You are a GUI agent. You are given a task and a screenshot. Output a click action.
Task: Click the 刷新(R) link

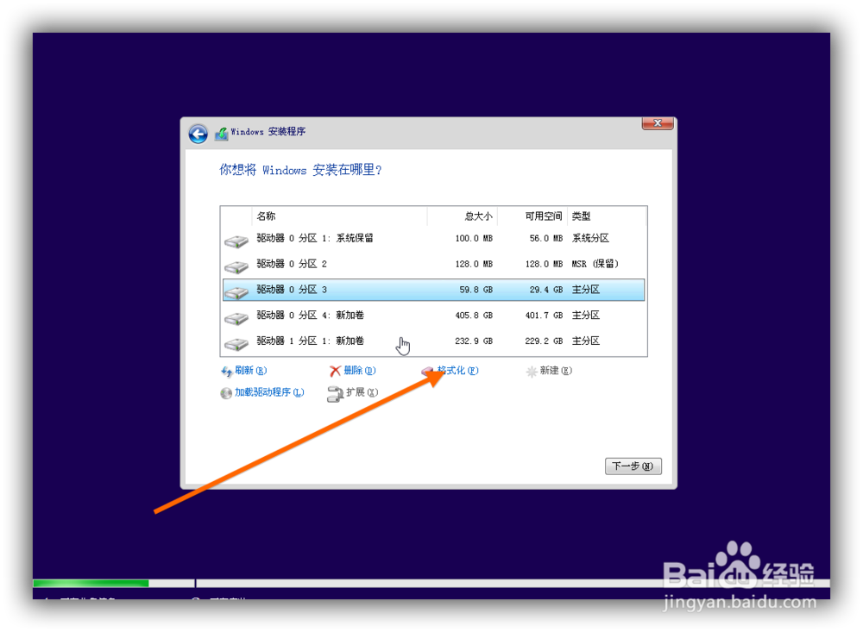[x=250, y=371]
